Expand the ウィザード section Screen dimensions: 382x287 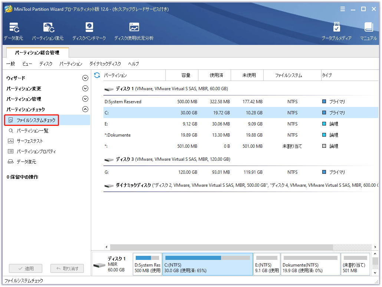(85, 78)
